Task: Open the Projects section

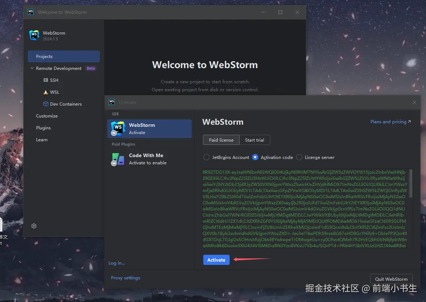Action: point(64,57)
